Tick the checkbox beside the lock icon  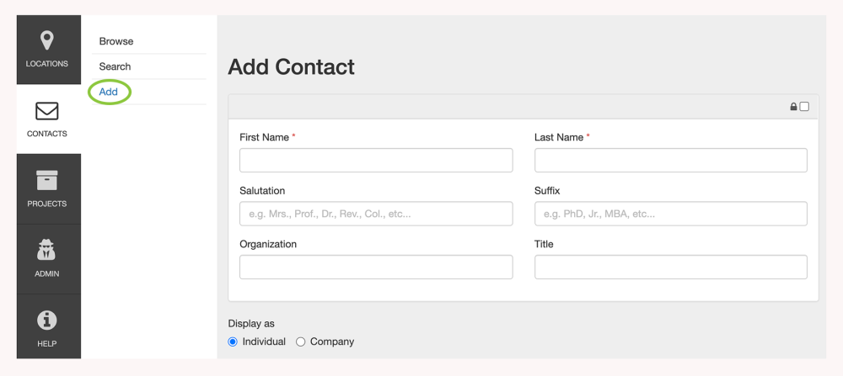pos(804,107)
